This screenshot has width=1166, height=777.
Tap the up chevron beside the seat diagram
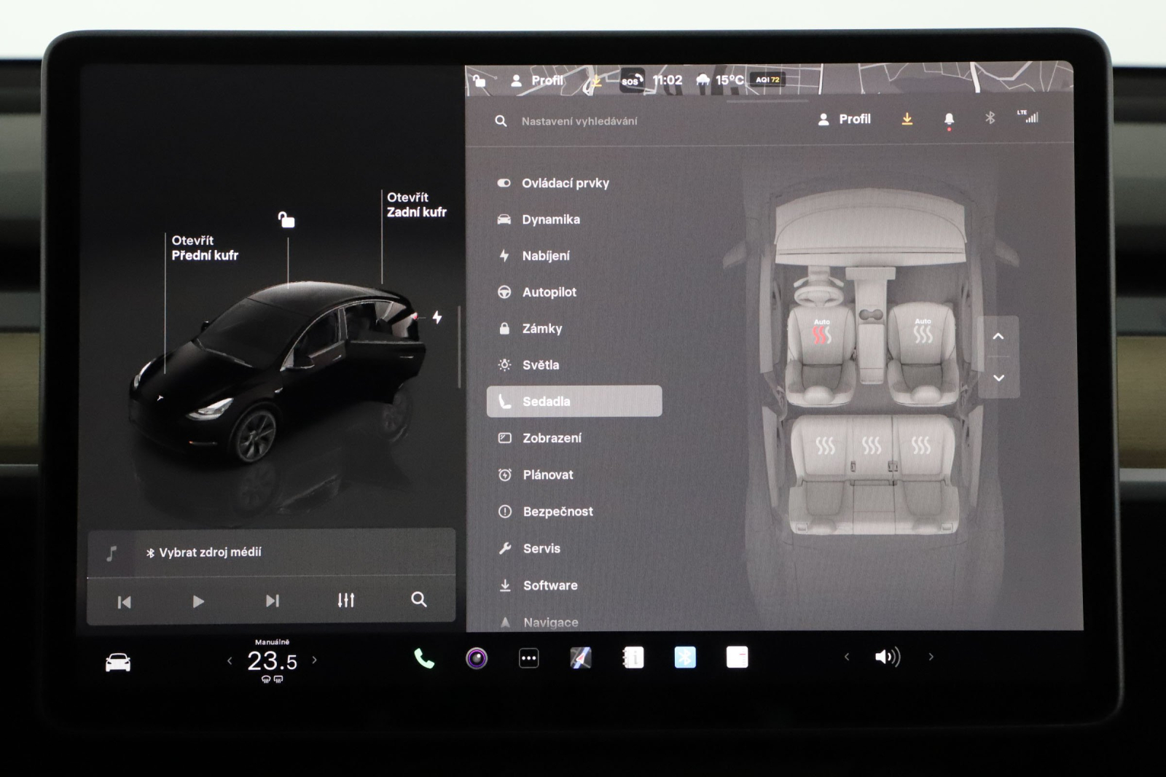point(999,335)
